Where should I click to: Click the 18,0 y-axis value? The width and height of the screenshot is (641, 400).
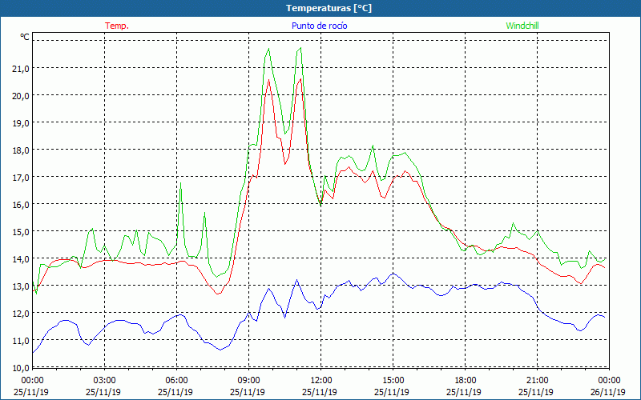[x=21, y=150]
